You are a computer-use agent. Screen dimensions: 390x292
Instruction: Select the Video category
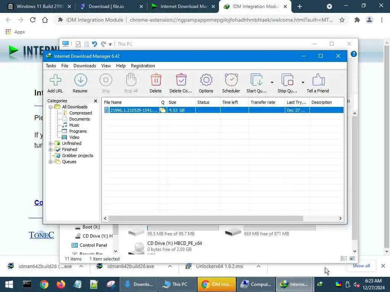pyautogui.click(x=74, y=137)
